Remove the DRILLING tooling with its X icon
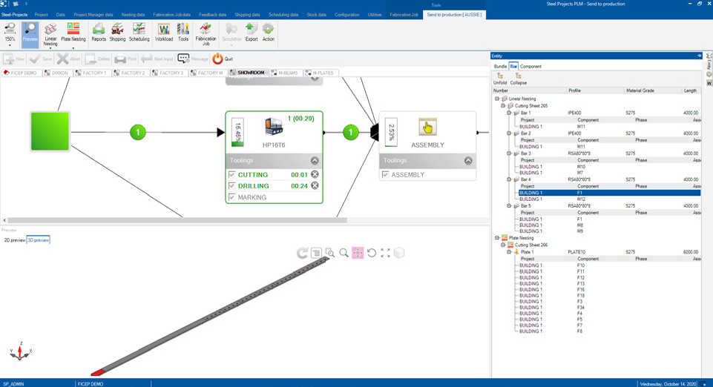Viewport: 713px width, 387px height. tap(315, 186)
